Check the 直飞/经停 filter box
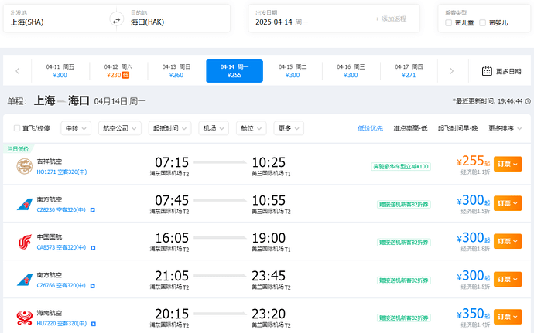Image resolution: width=534 pixels, height=333 pixels. coord(18,128)
